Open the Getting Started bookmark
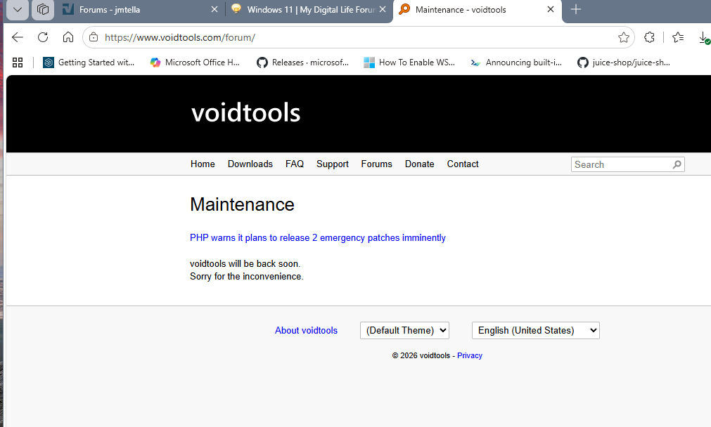The image size is (711, 427). pyautogui.click(x=89, y=63)
